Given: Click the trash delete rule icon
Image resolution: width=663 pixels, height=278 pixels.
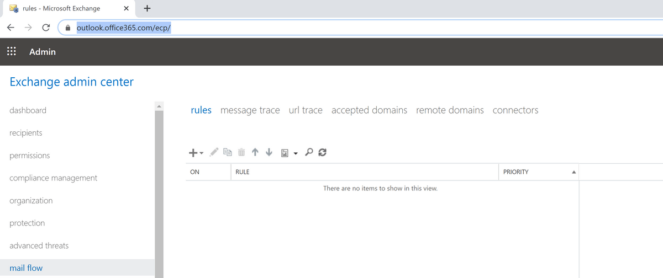Looking at the screenshot, I should [241, 152].
